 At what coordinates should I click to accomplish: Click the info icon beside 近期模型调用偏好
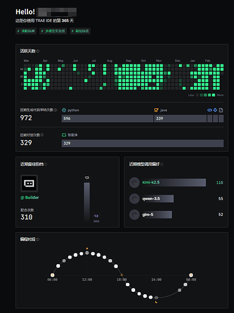[x=162, y=165]
